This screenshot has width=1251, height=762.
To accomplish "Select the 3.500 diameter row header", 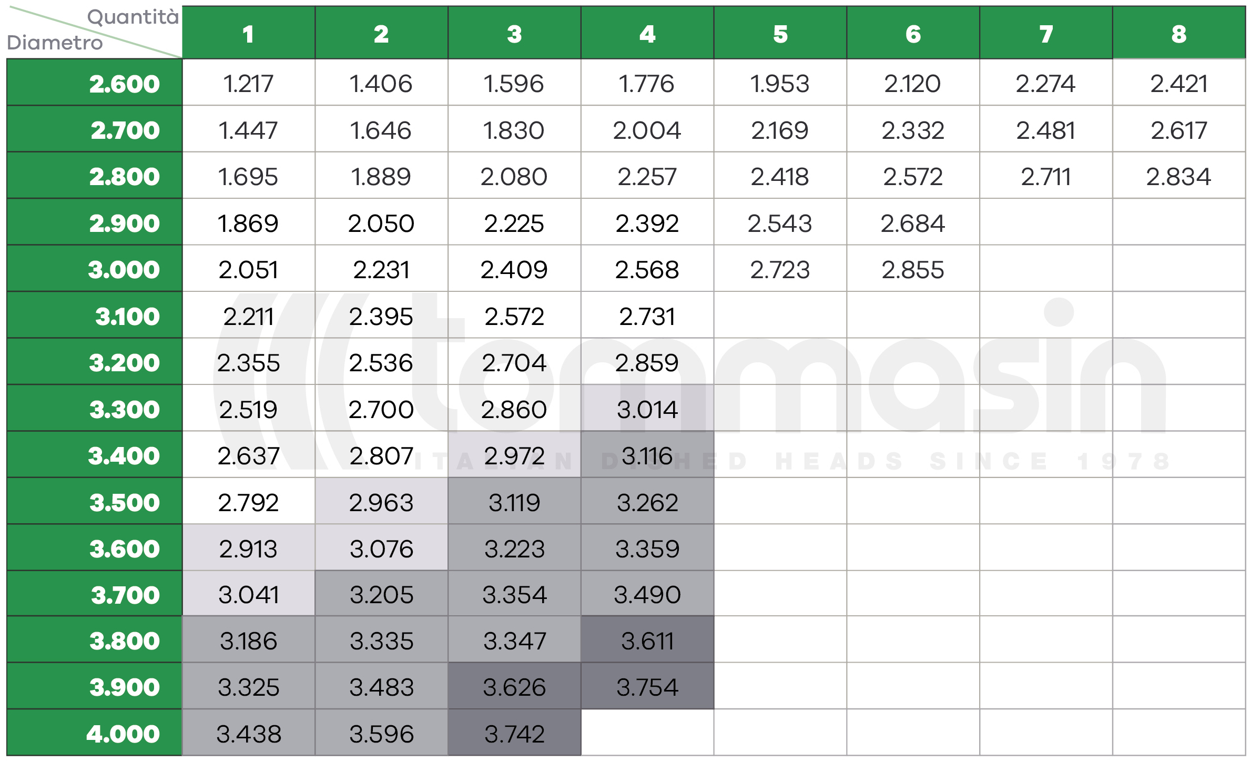I will [95, 501].
